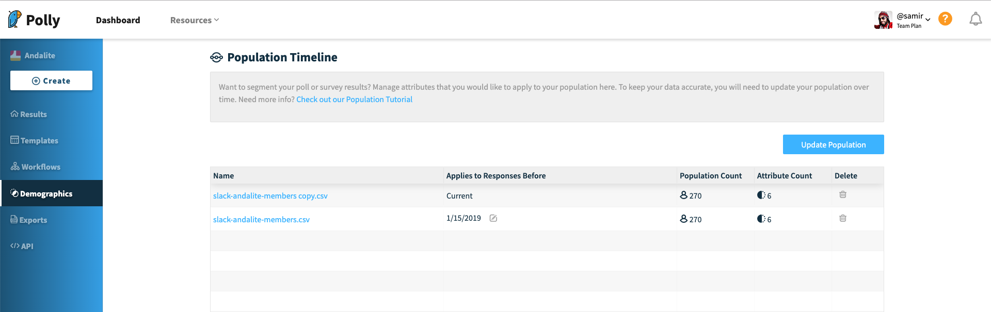
Task: Click the Team Plan label
Action: pyautogui.click(x=909, y=26)
